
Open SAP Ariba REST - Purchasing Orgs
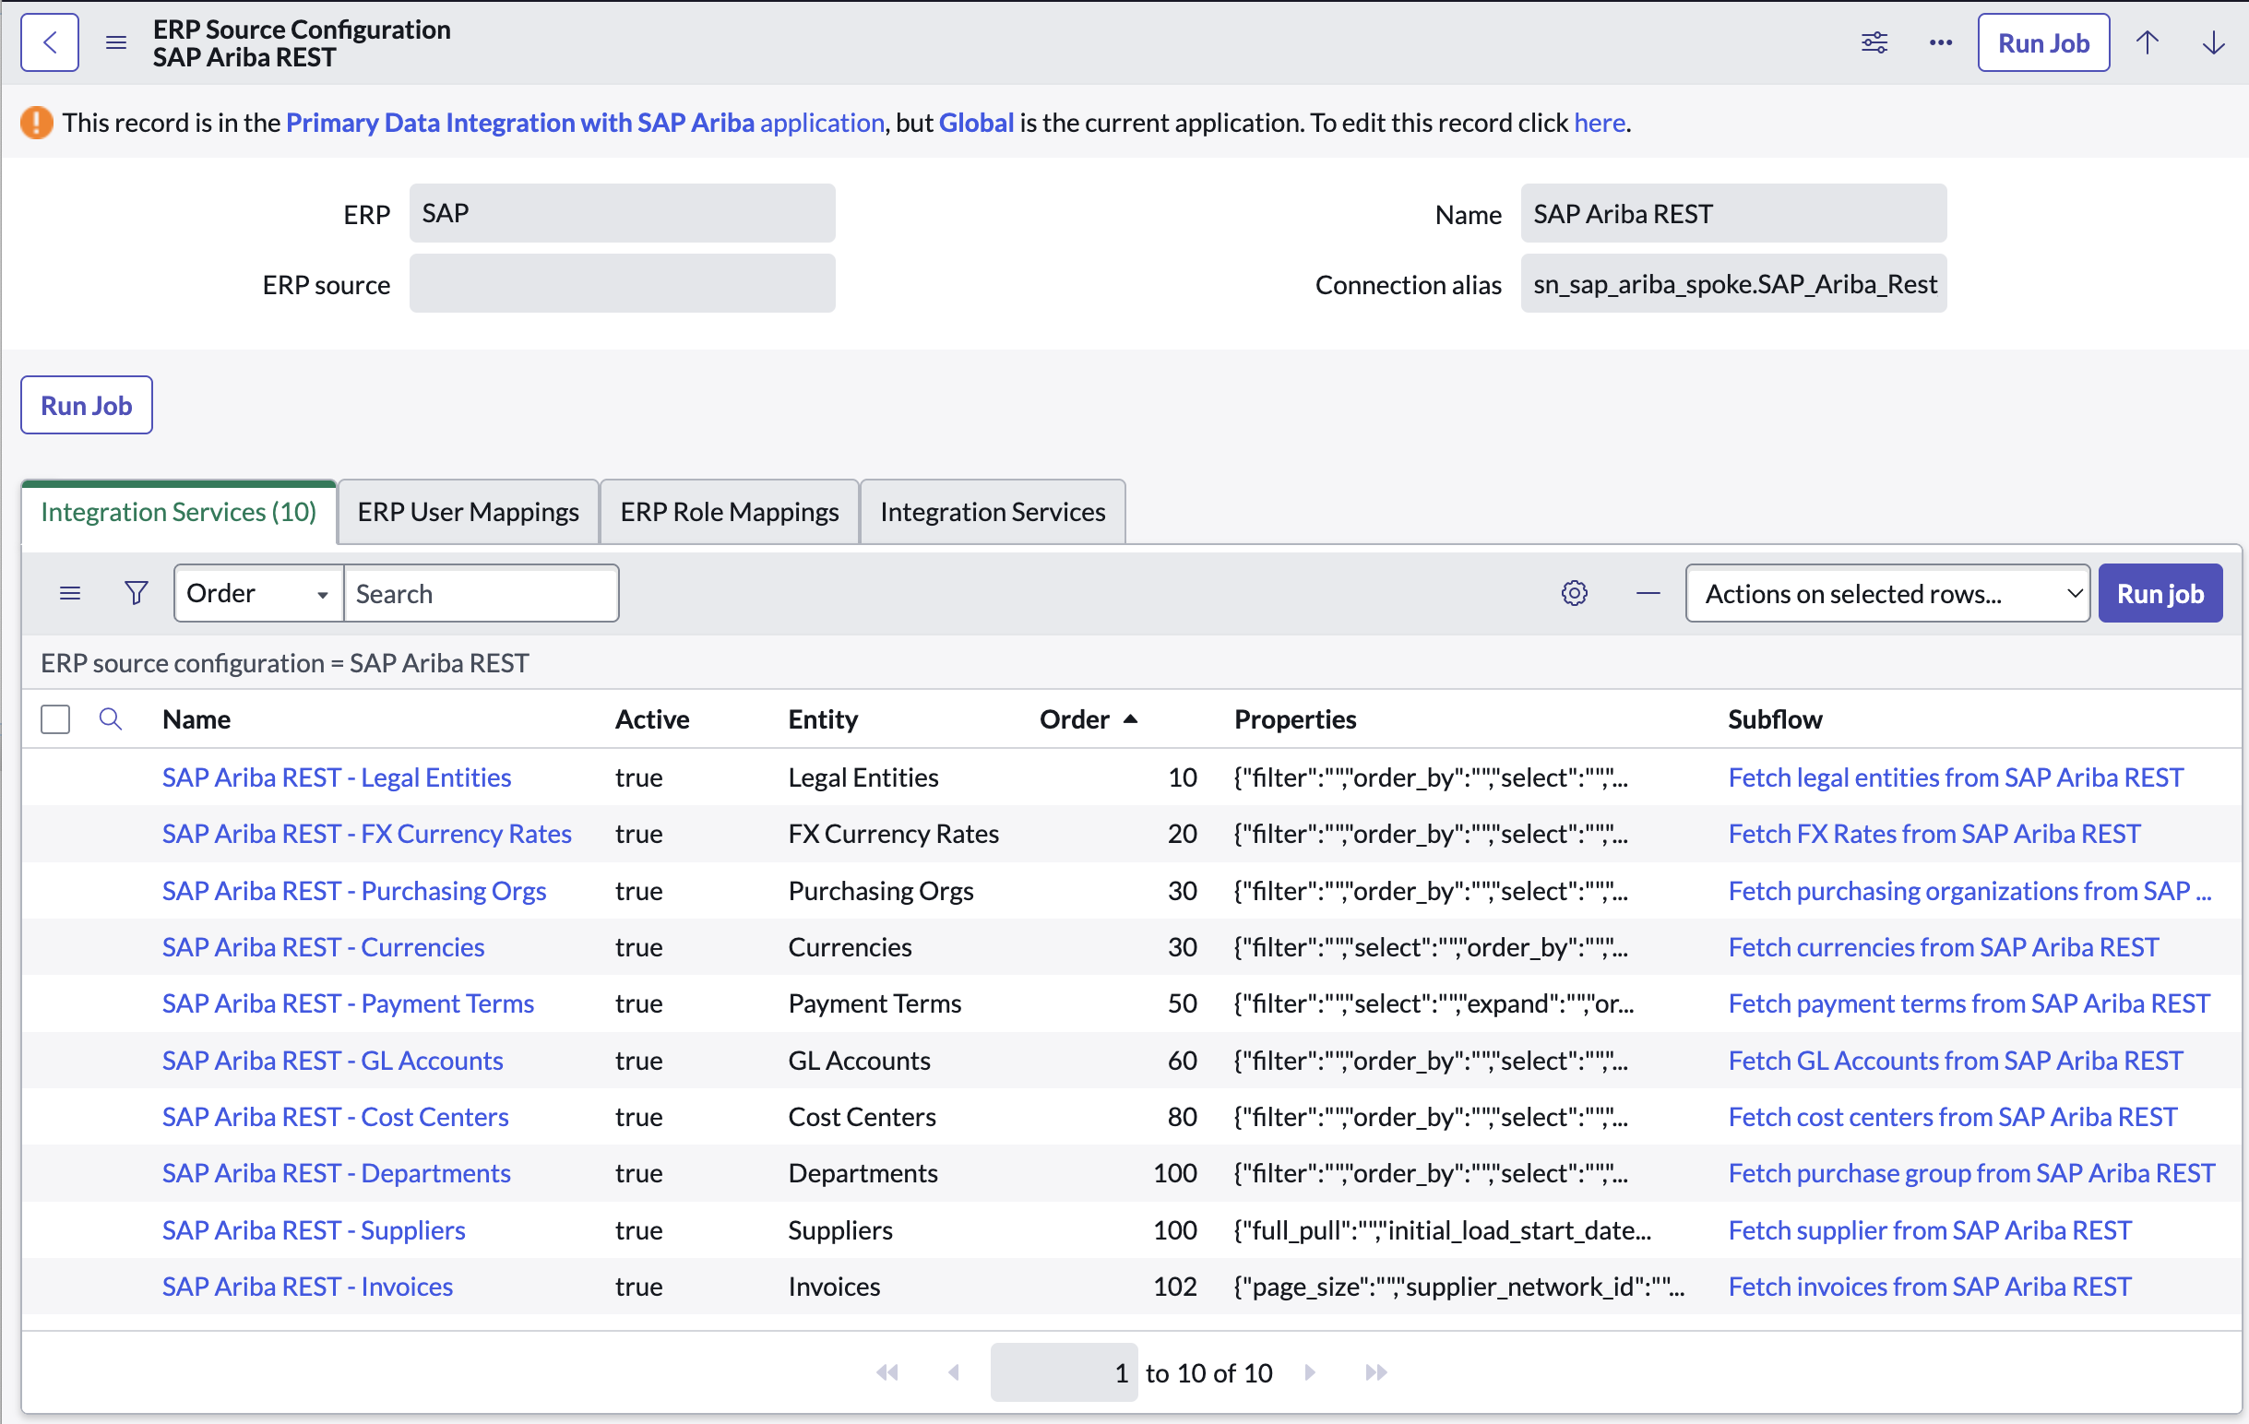pos(354,890)
